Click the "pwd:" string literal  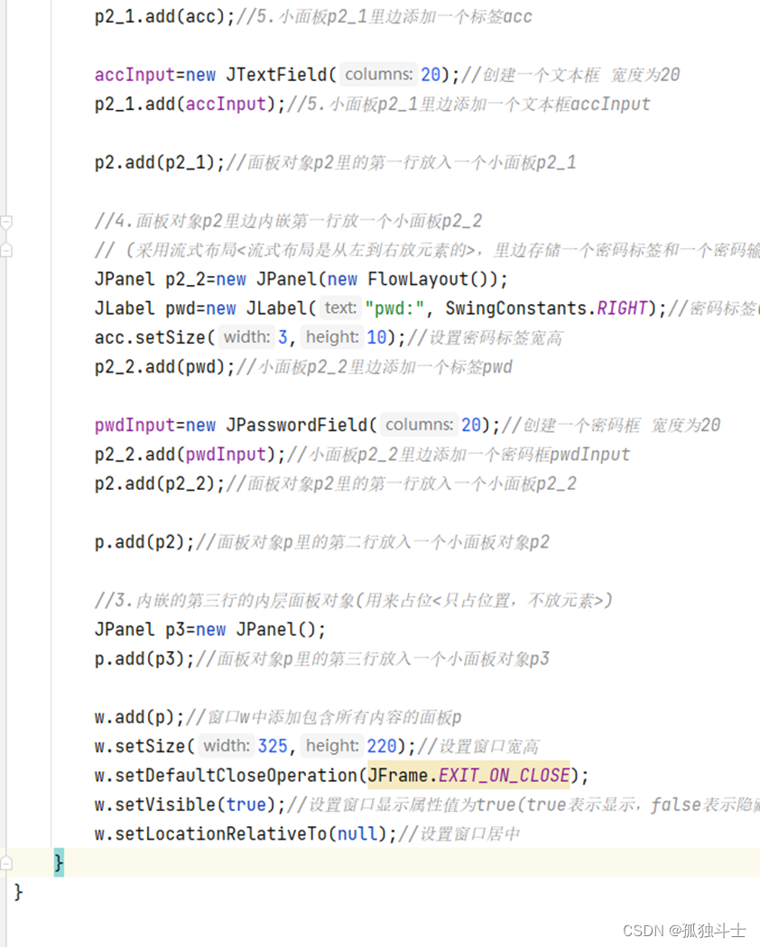point(394,308)
